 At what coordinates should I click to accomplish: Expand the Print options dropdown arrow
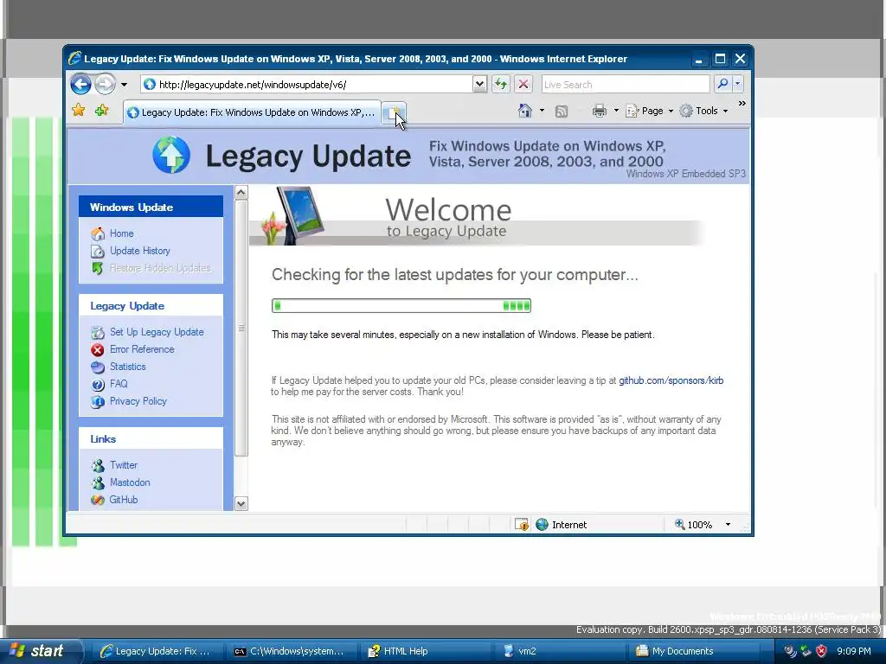616,111
